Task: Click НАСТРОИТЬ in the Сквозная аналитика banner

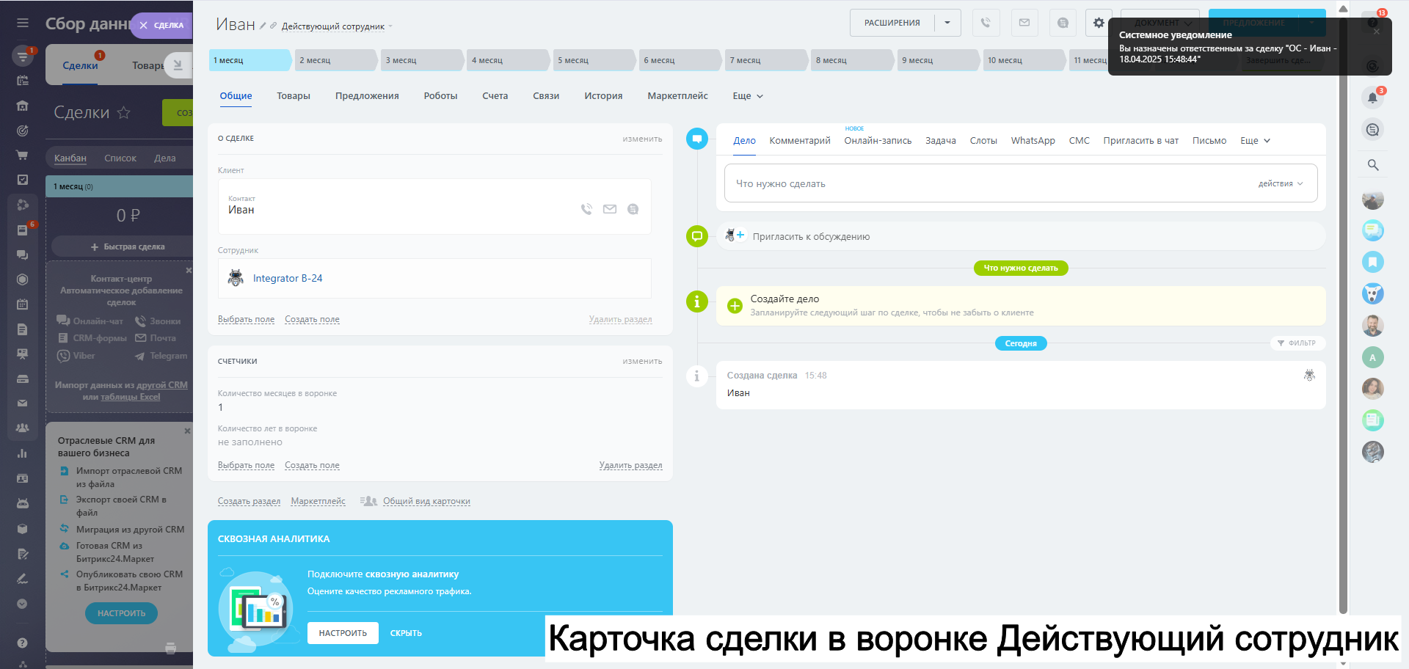Action: 343,633
